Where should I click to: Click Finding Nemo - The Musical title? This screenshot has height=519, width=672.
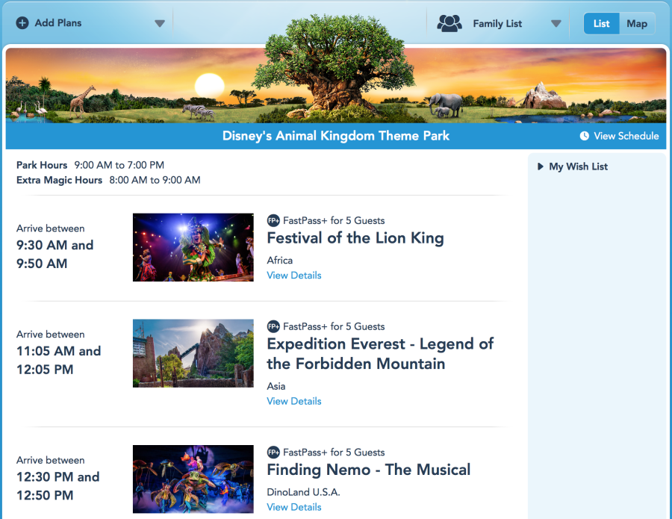[369, 470]
